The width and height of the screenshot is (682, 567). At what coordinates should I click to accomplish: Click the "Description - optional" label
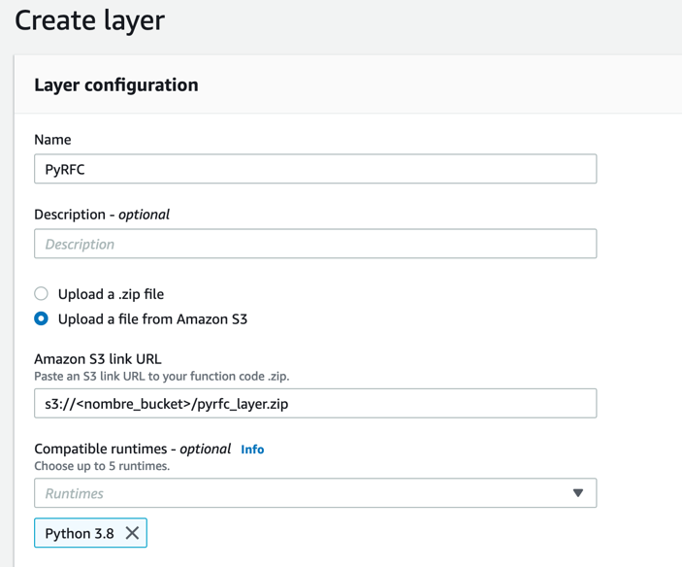(102, 215)
